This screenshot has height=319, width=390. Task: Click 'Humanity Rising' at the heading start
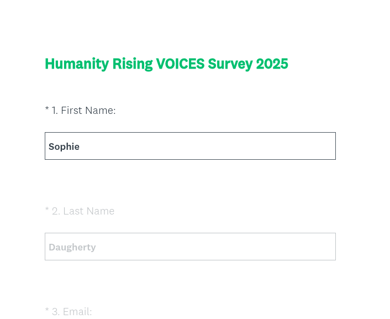point(98,64)
